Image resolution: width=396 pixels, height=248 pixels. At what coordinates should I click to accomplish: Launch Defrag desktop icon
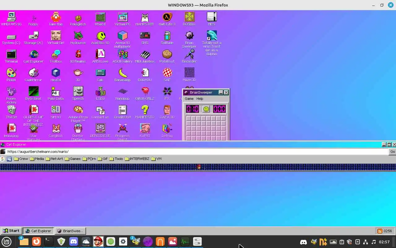[x=167, y=131]
